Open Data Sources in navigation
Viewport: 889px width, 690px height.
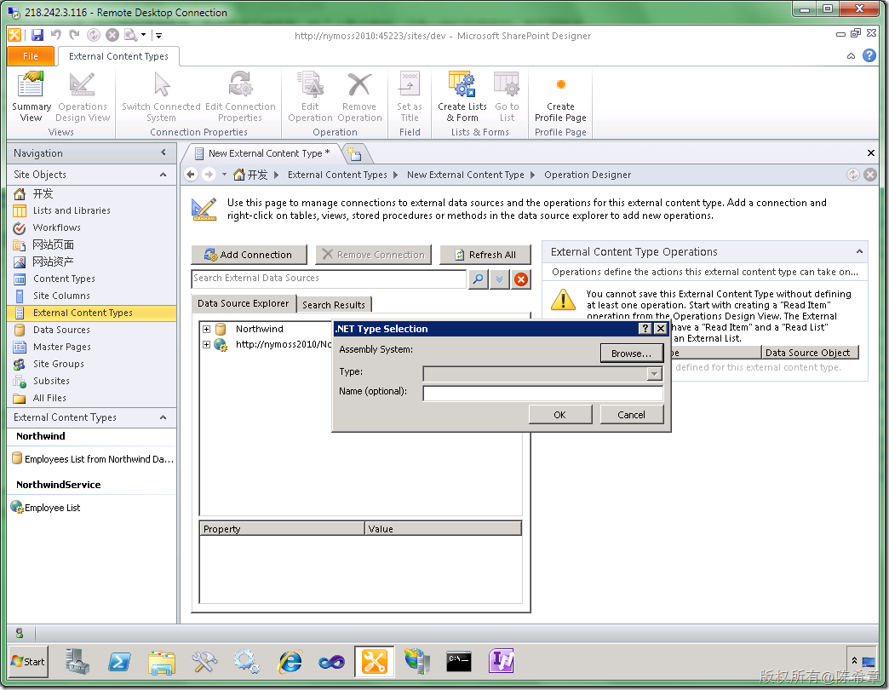(61, 330)
